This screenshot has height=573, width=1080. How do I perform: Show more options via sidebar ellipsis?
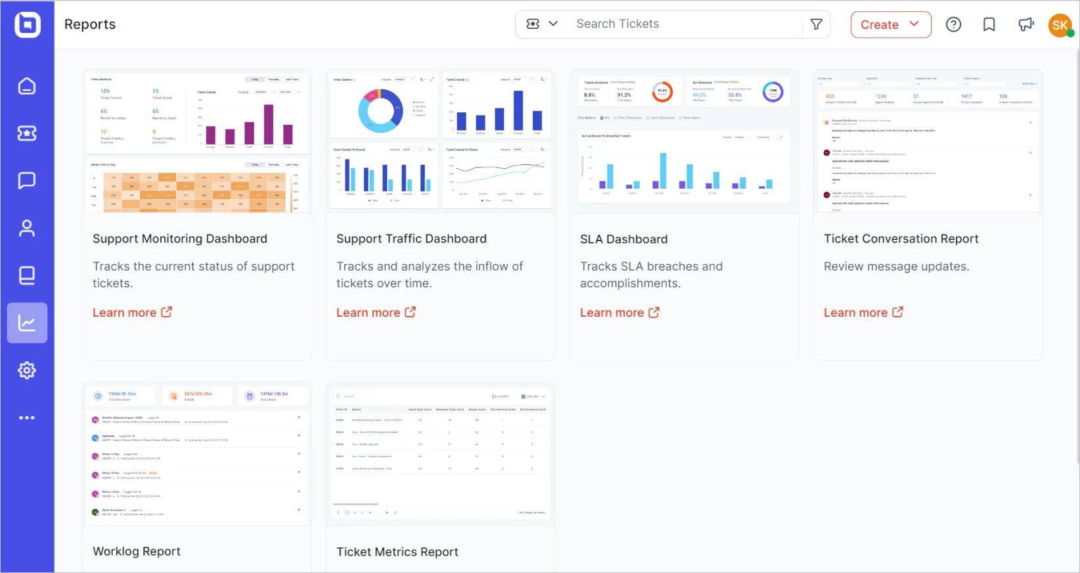27,418
